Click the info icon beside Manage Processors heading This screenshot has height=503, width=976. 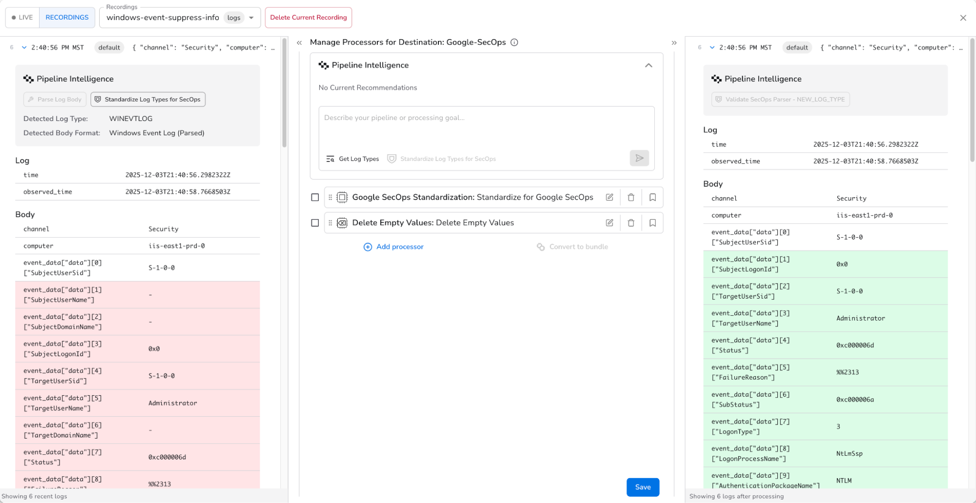pos(514,42)
